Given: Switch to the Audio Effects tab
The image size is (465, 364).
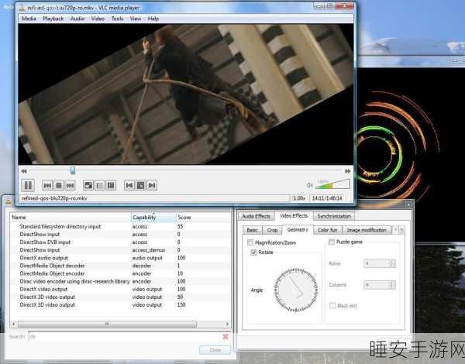Looking at the screenshot, I should click(x=257, y=216).
